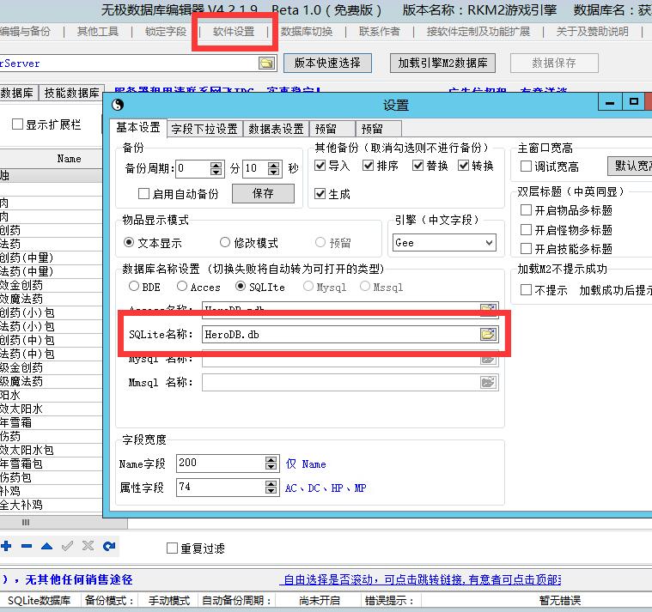
Task: Click the 加载引擎M2数据库 button
Action: 442,64
